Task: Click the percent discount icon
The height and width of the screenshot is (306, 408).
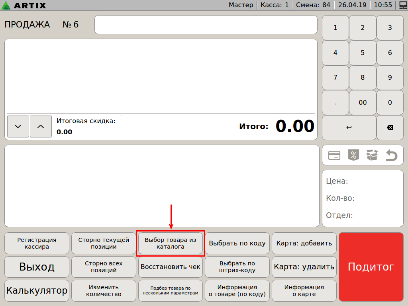Action: [x=353, y=155]
